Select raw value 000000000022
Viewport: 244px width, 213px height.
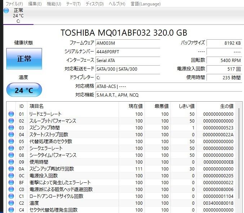[218, 182]
